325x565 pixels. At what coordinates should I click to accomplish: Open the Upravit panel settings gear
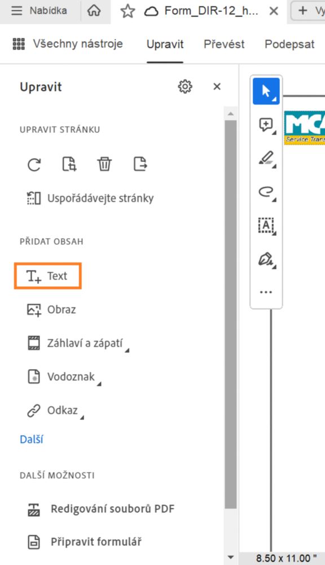coord(185,86)
